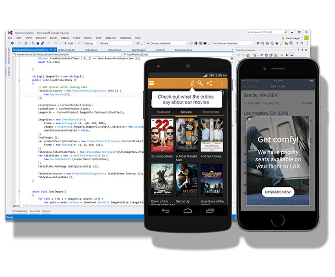The width and height of the screenshot is (335, 277).
Task: Click the Undo arrow in toolbar
Action: pyautogui.click(x=49, y=43)
